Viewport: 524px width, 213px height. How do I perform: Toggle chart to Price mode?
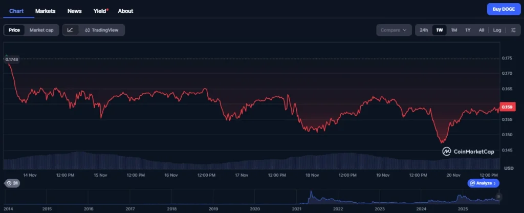click(14, 30)
